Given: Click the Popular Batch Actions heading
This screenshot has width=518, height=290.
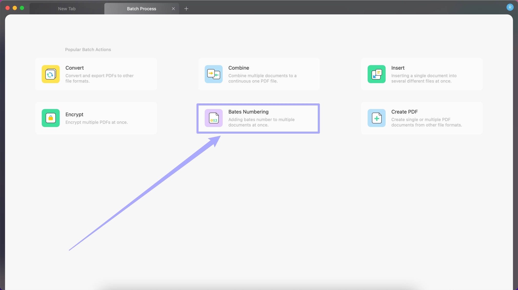Looking at the screenshot, I should pos(88,49).
